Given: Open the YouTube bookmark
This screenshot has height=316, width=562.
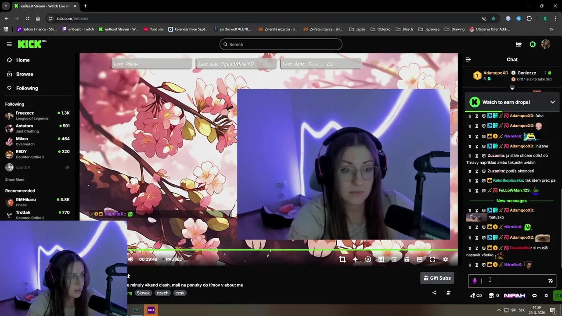Looking at the screenshot, I should [x=153, y=29].
